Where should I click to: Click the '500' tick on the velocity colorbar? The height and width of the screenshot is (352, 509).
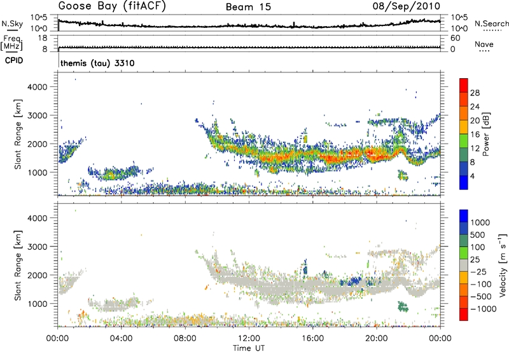478,234
